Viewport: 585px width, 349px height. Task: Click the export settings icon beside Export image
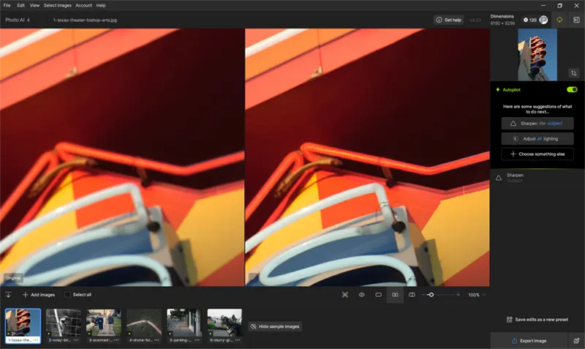(576, 341)
